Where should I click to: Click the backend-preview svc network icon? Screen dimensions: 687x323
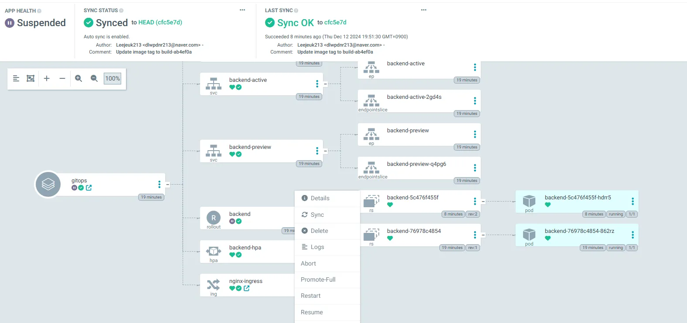pos(214,151)
